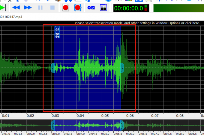Click the Pause button in toolbar

click(x=40, y=7)
